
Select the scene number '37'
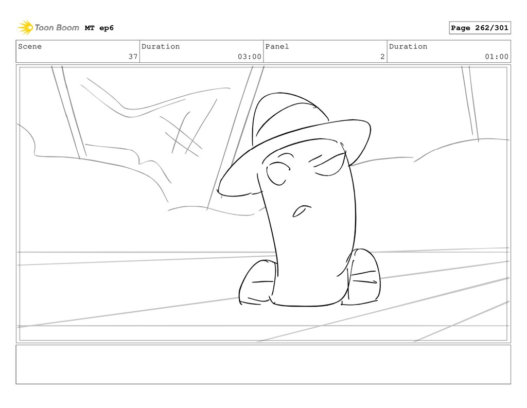tap(133, 57)
